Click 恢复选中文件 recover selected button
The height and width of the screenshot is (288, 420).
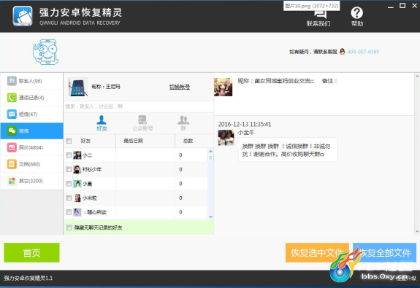click(317, 252)
